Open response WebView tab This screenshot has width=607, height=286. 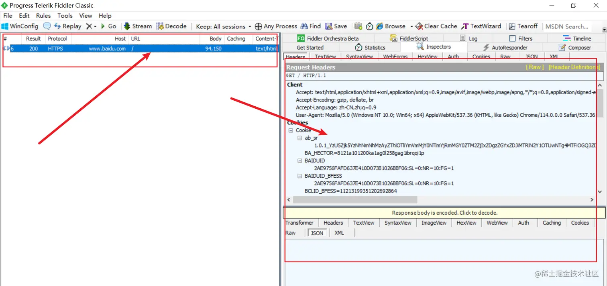click(x=497, y=223)
